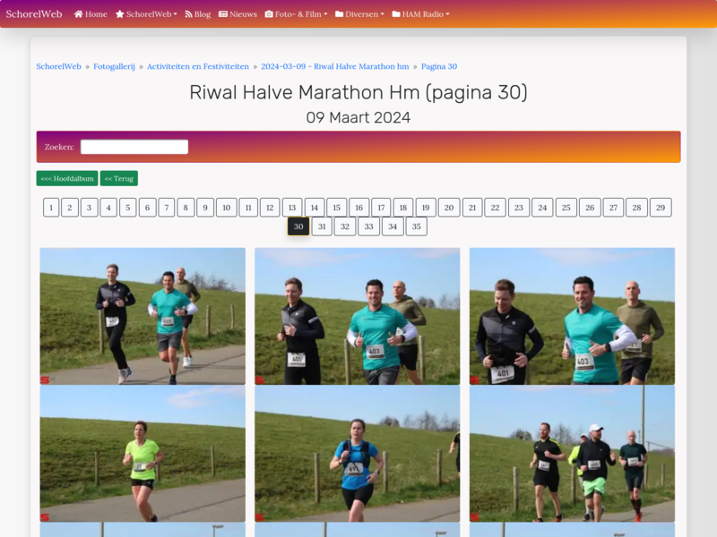
Task: Open gallery page 13
Action: [x=292, y=208]
